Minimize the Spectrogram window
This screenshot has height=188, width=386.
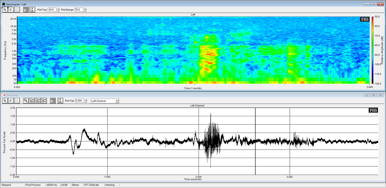coord(367,4)
